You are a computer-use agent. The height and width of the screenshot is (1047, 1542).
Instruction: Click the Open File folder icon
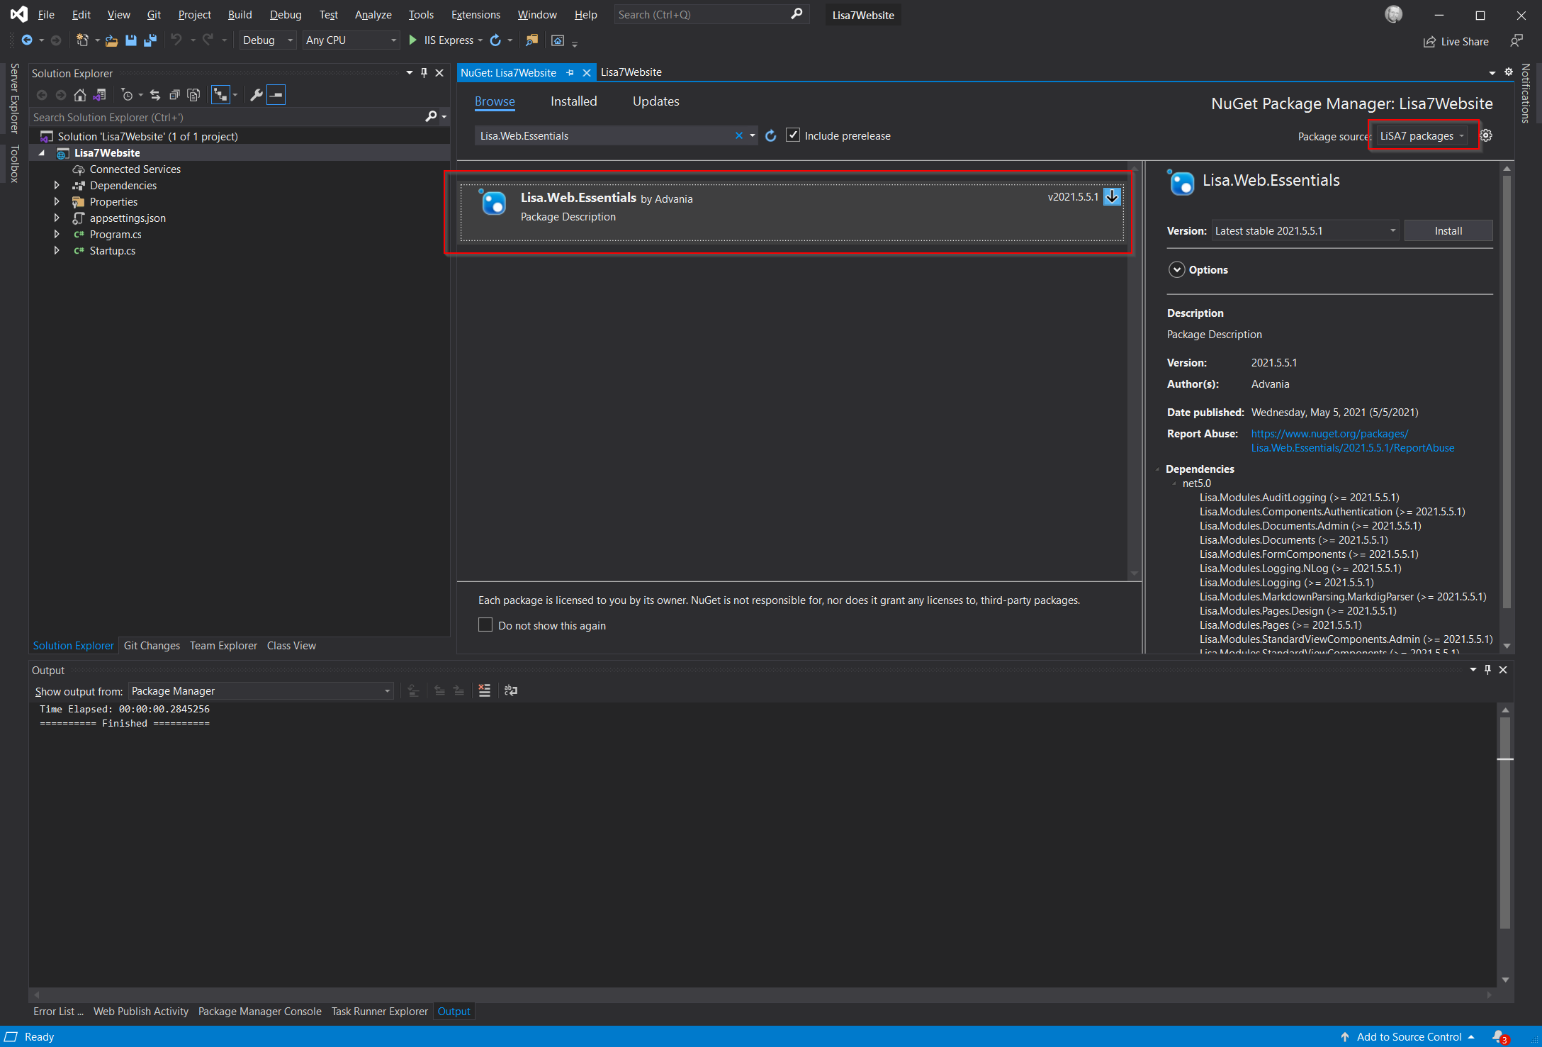[x=111, y=40]
